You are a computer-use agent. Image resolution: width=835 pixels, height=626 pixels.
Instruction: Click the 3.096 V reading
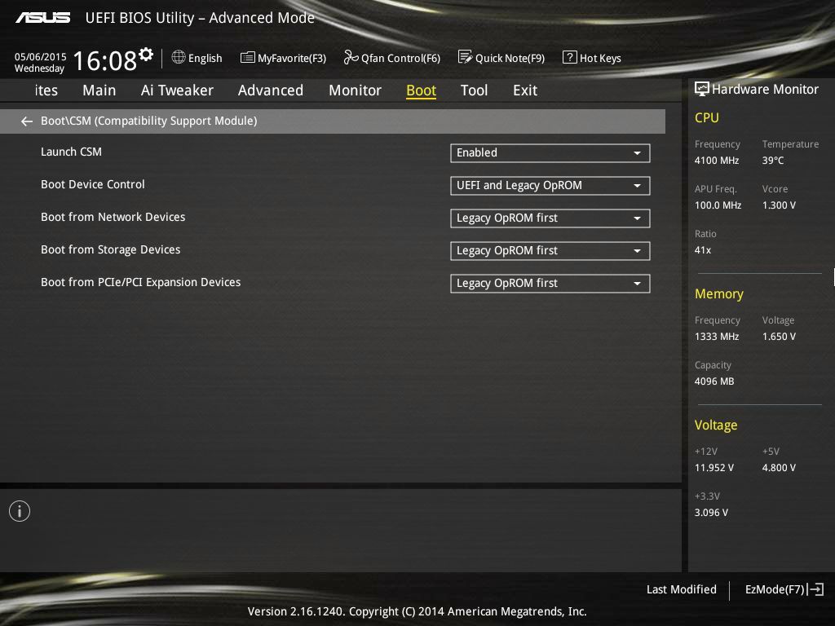coord(711,512)
